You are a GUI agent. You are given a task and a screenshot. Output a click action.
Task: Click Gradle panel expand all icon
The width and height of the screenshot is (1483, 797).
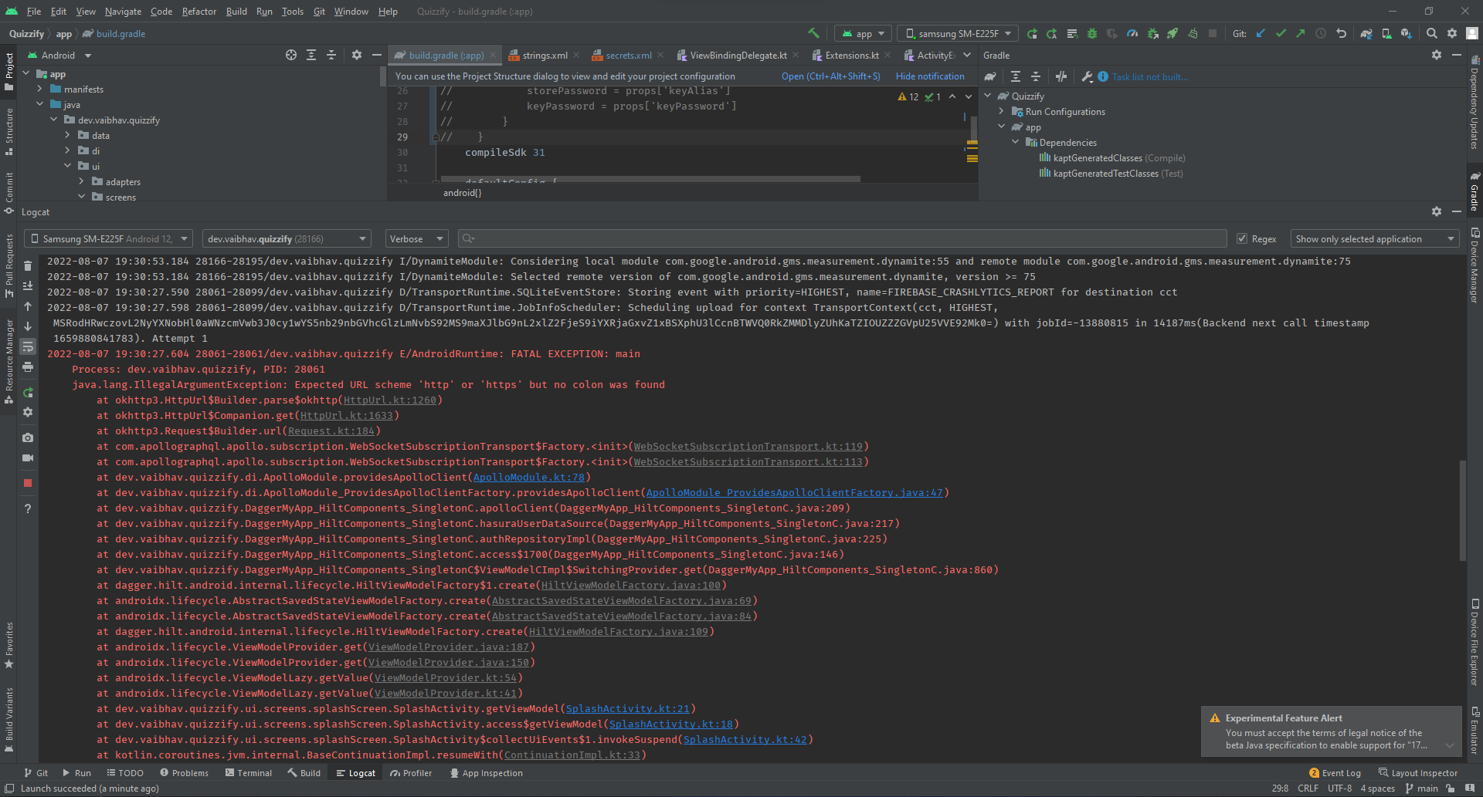coord(1016,76)
